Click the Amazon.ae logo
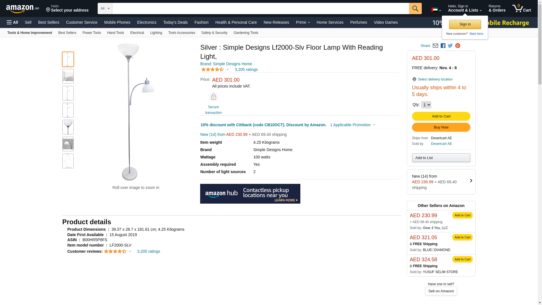Image resolution: width=542 pixels, height=305 pixels. [23, 9]
